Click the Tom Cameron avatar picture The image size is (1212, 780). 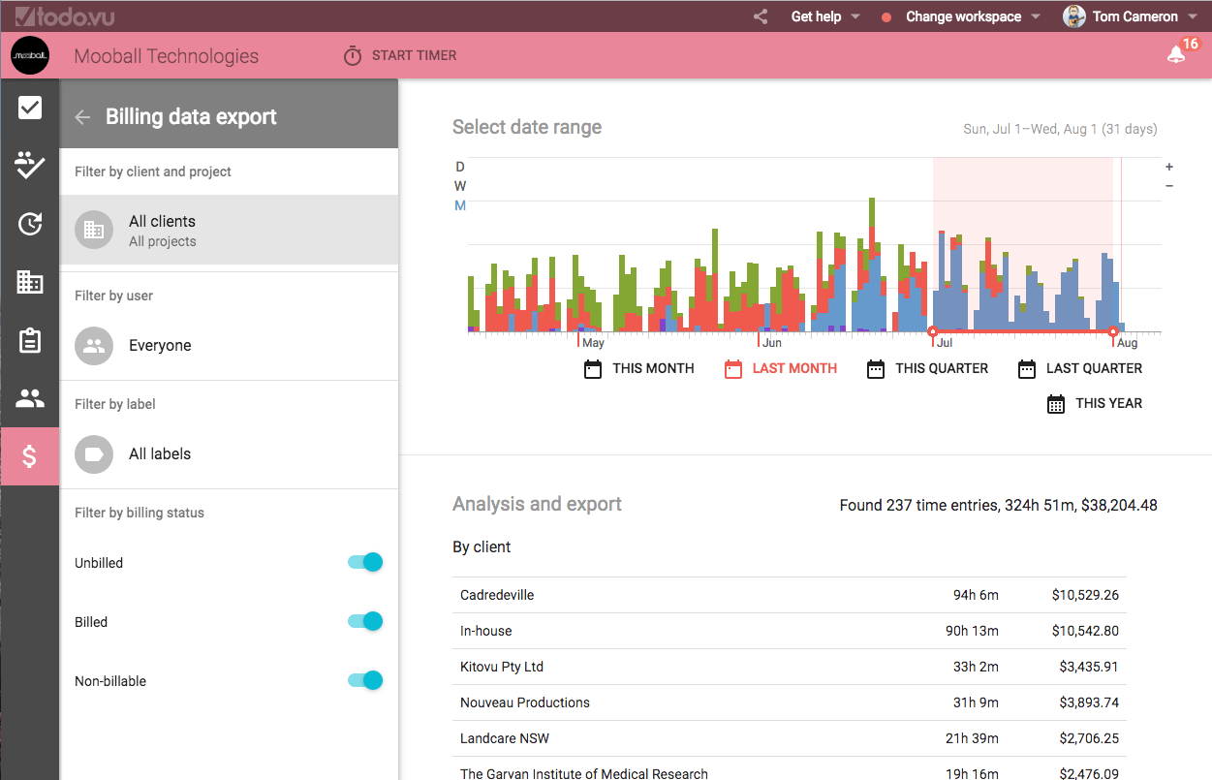1073,16
